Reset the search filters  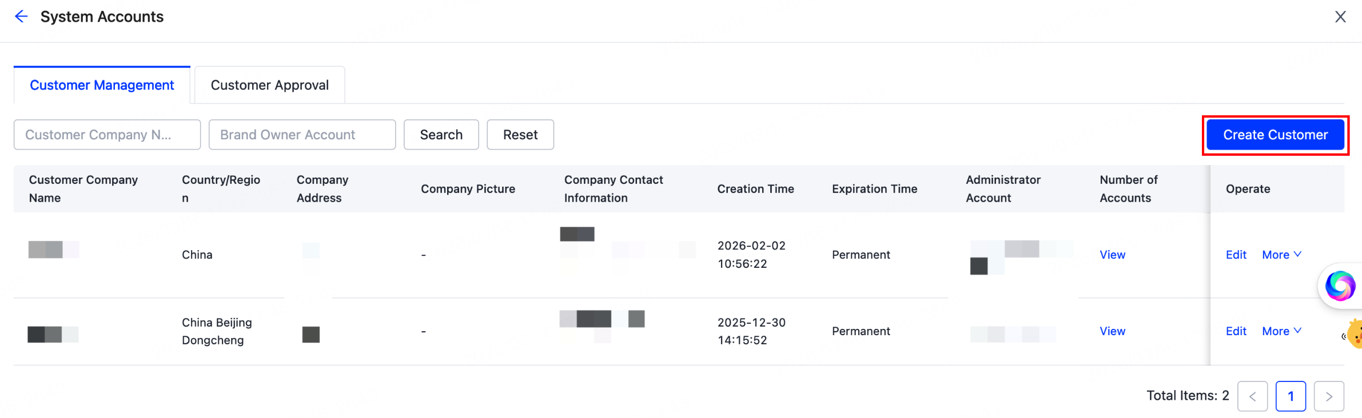pyautogui.click(x=520, y=134)
